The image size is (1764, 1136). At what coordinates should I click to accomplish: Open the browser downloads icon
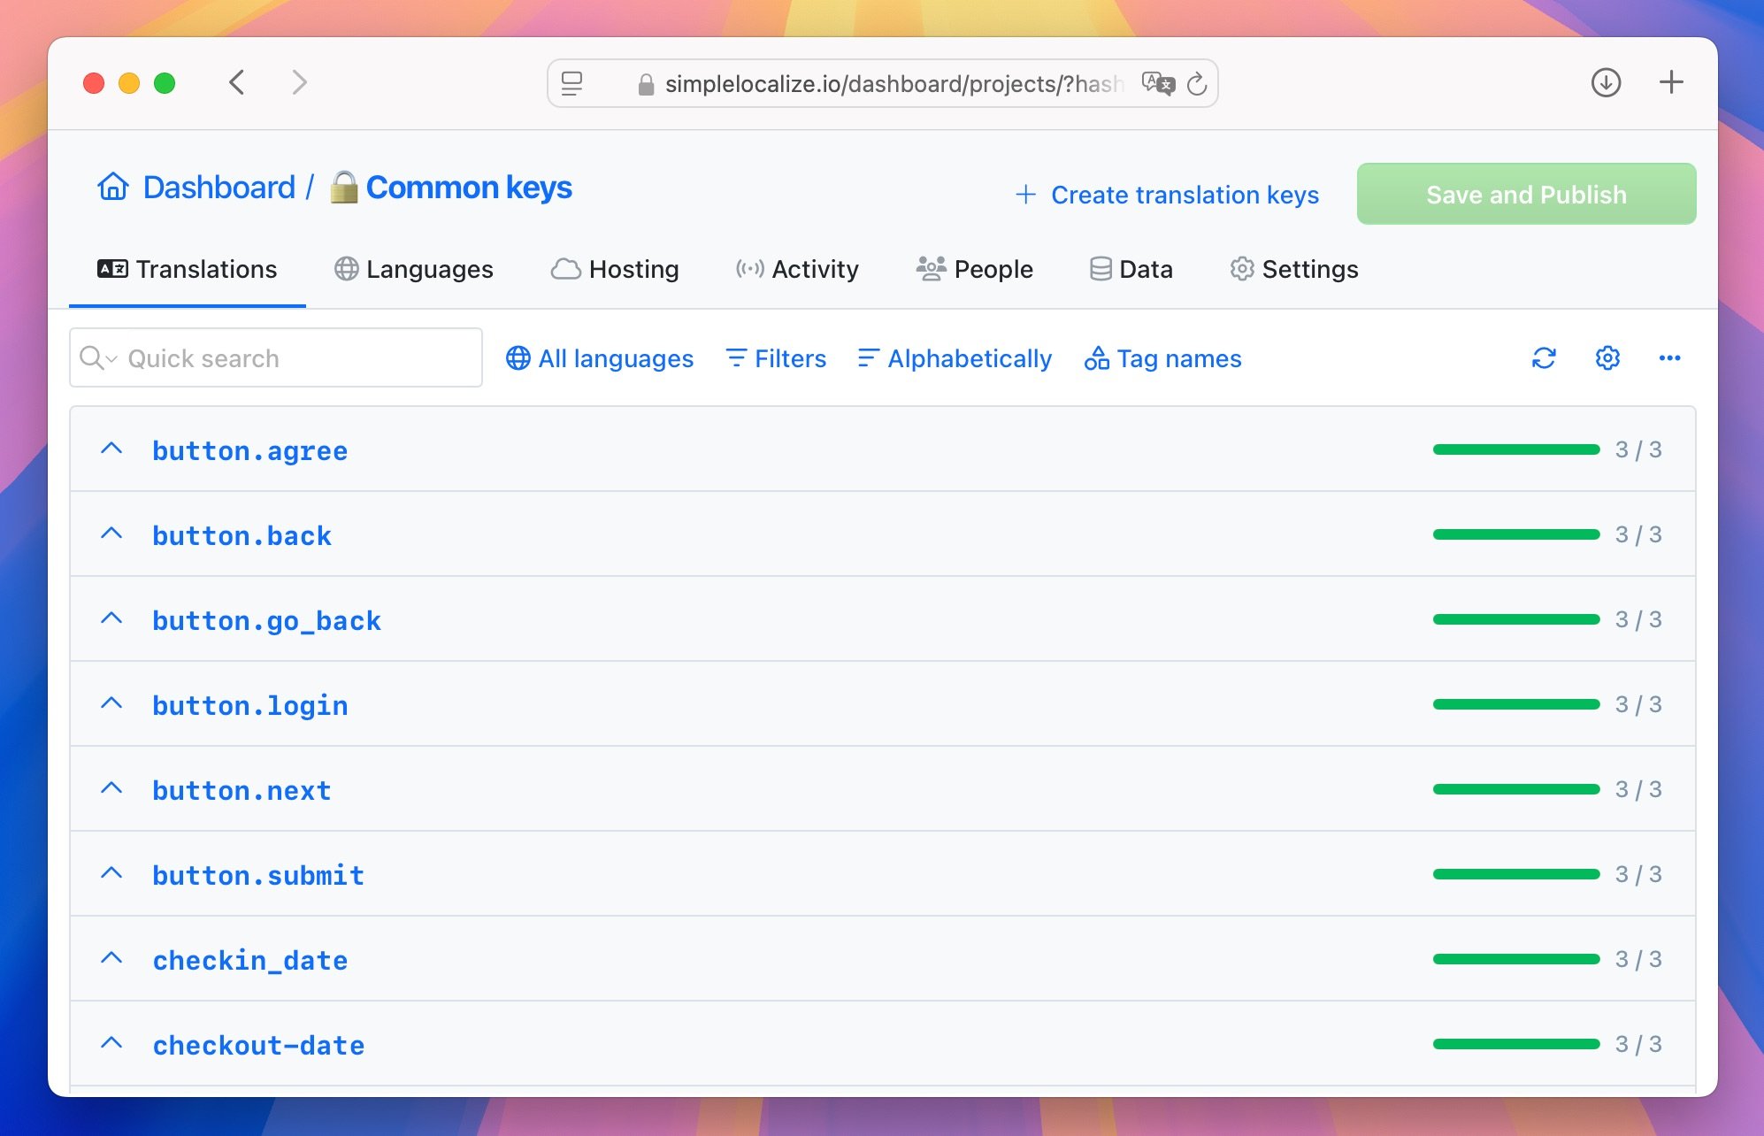point(1606,83)
